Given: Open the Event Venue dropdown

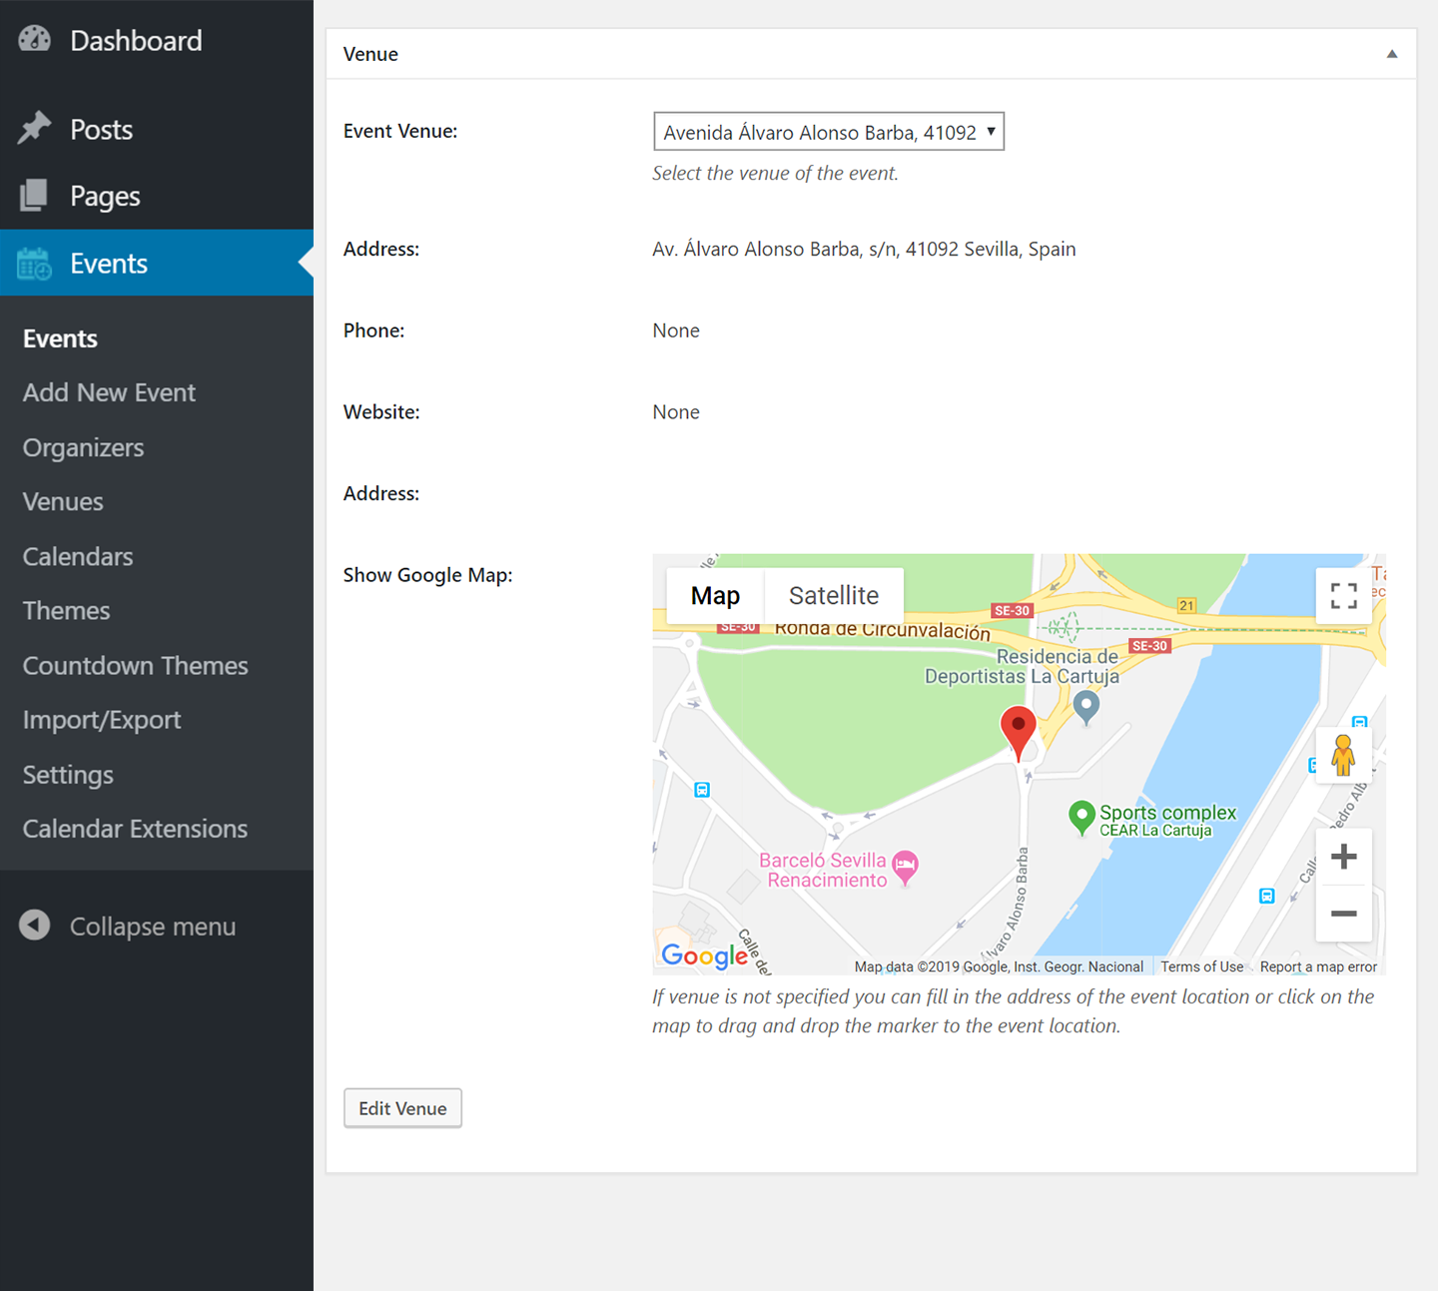Looking at the screenshot, I should coord(828,132).
